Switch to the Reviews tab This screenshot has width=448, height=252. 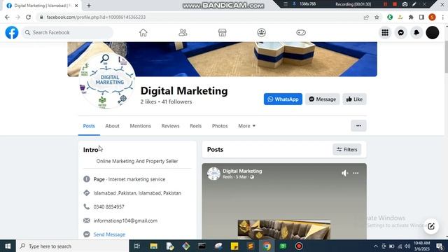(x=170, y=126)
